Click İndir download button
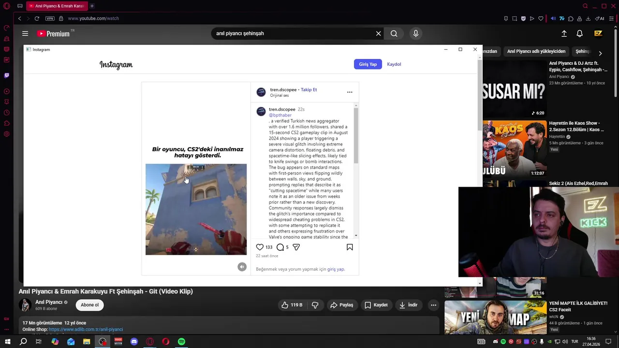Viewport: 619px width, 348px height. point(408,305)
